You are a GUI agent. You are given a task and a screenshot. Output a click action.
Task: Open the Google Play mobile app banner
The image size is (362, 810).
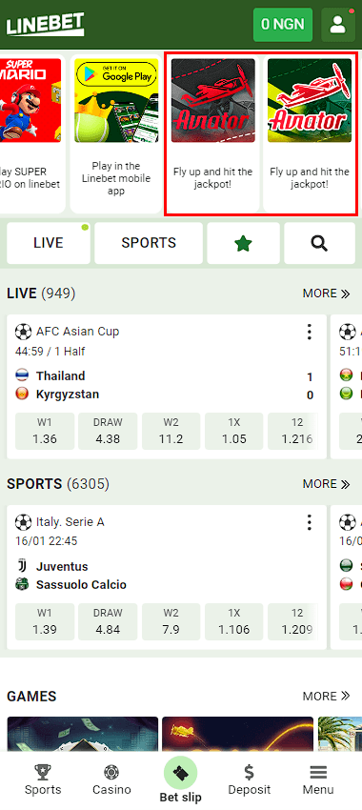[x=116, y=134]
